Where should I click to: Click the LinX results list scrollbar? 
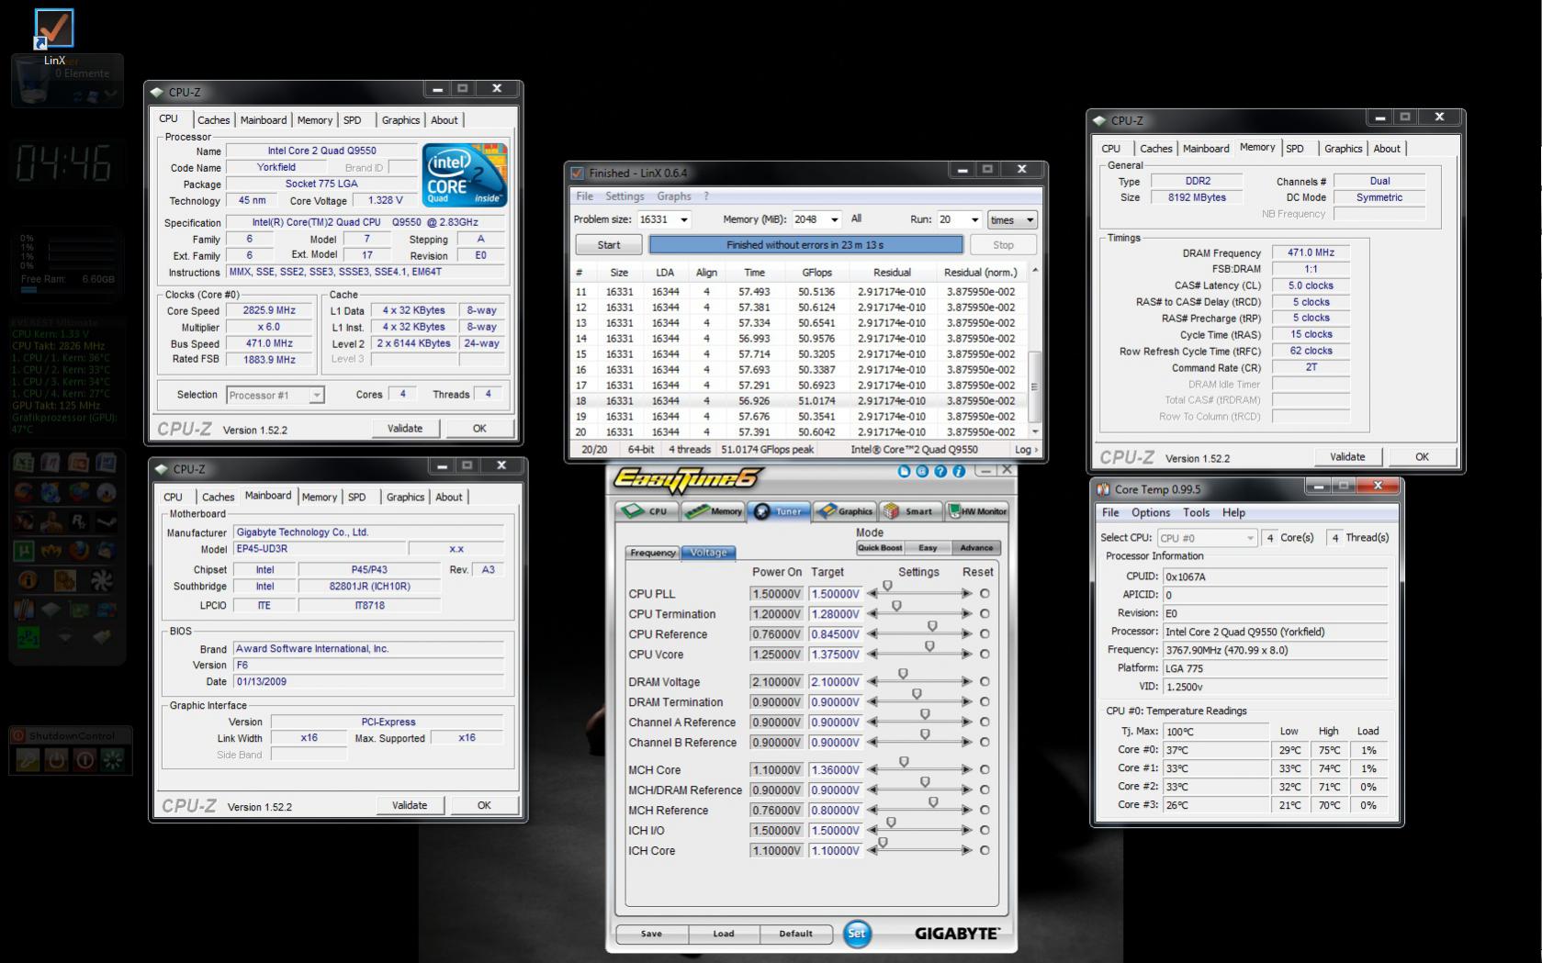1035,351
